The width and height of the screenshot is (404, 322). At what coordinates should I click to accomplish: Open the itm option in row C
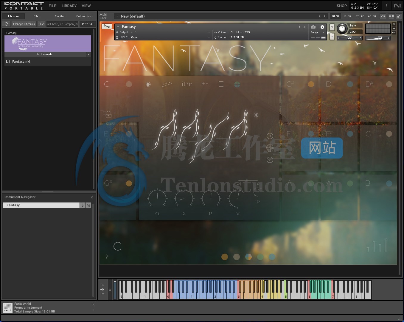[187, 84]
